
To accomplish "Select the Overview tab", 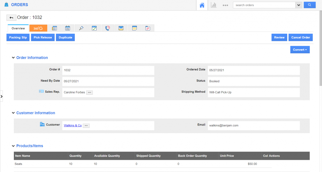I will pos(18,28).
